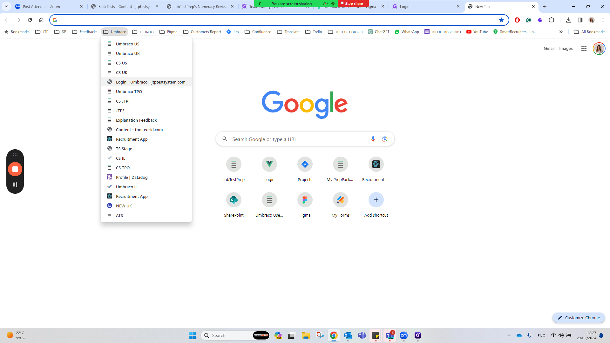The width and height of the screenshot is (610, 343).
Task: Open the Confluence bookmarks folder
Action: (258, 32)
